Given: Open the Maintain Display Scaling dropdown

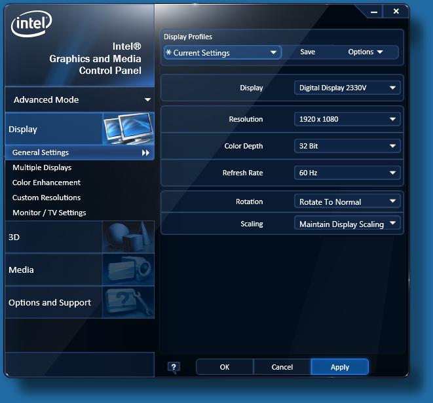Looking at the screenshot, I should 347,224.
